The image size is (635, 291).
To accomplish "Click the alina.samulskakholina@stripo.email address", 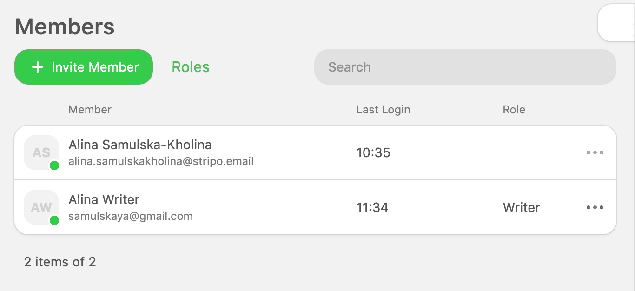I will coord(161,162).
